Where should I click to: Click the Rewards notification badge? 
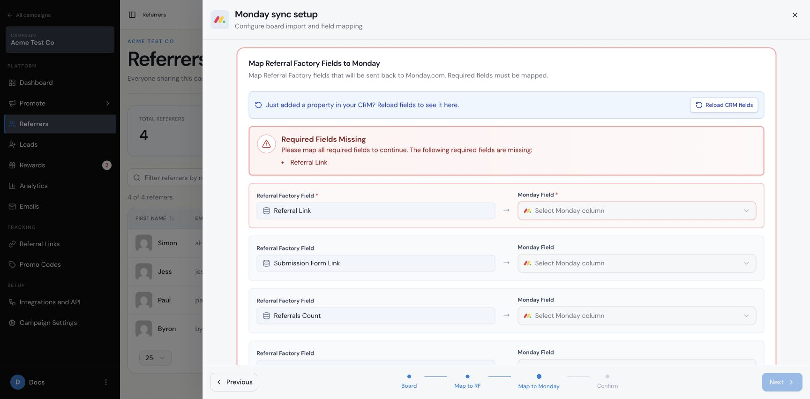point(107,165)
